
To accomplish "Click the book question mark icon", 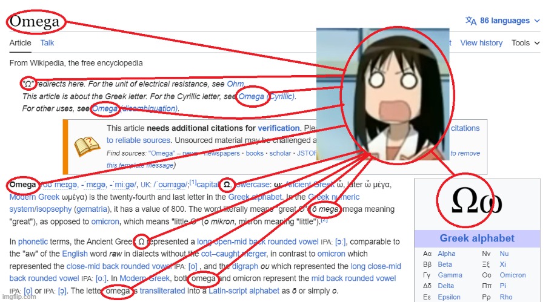I will point(87,147).
